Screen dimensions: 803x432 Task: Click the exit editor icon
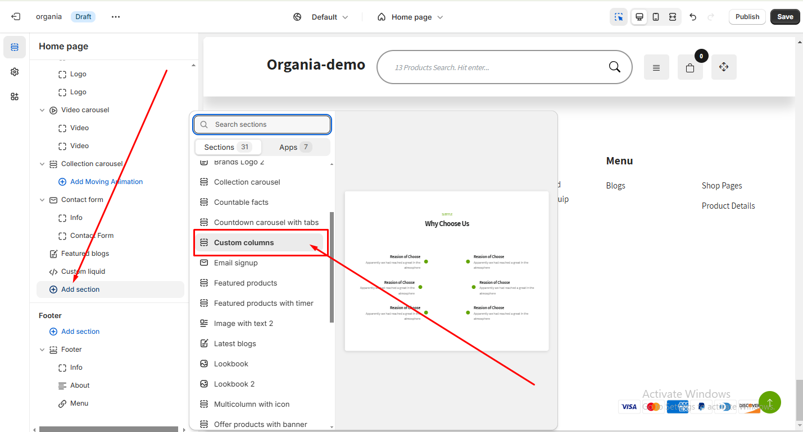coord(16,17)
